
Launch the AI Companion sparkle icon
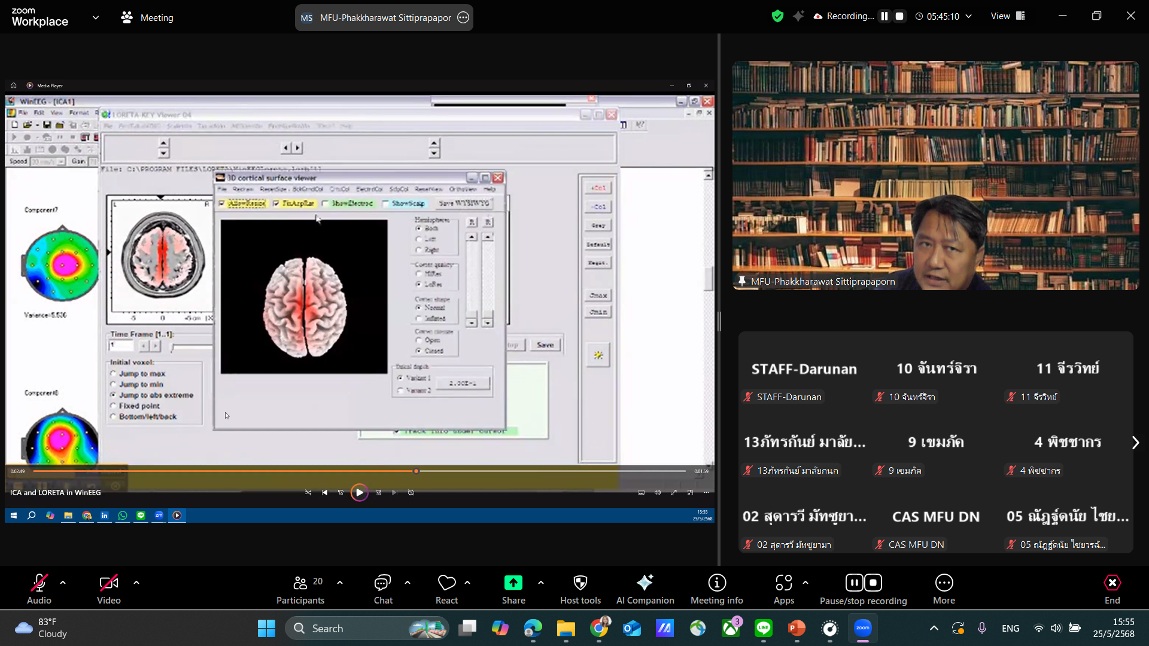(x=645, y=583)
